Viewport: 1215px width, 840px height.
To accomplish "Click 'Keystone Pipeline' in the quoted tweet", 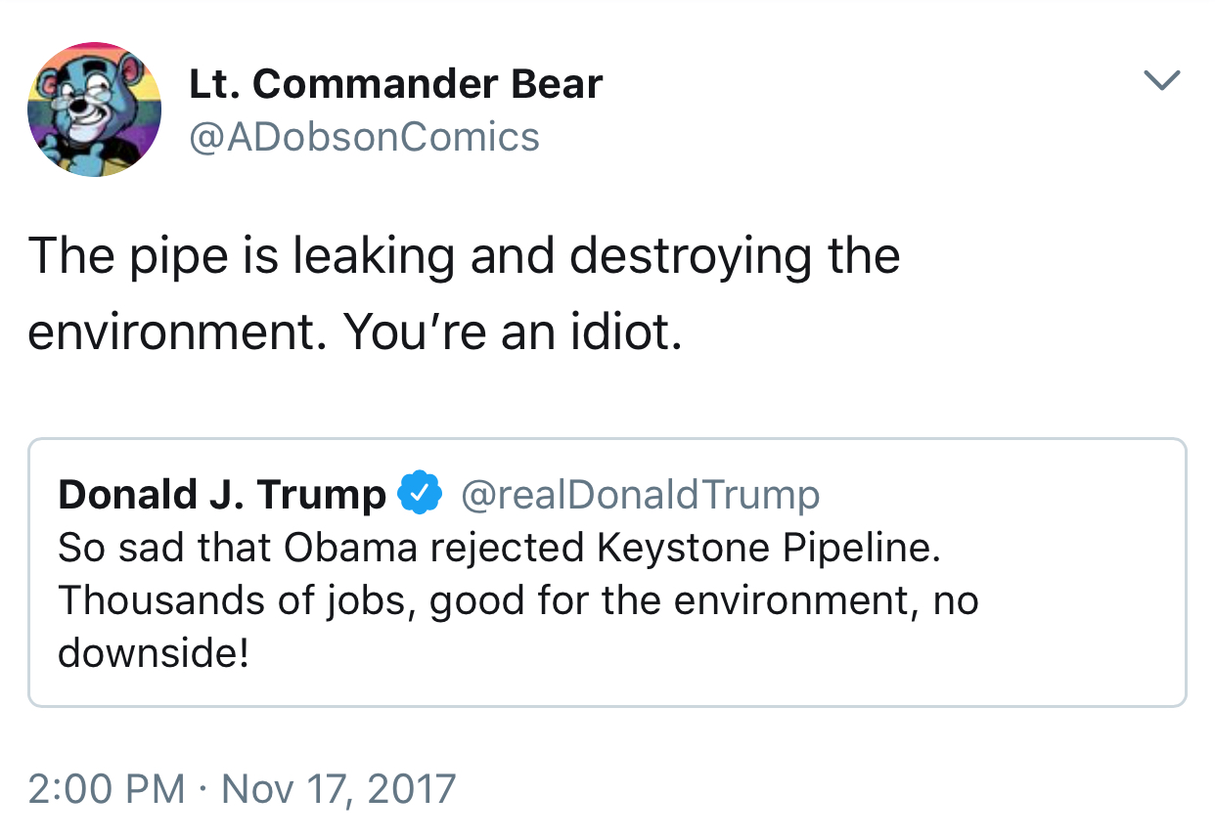I will (x=768, y=549).
